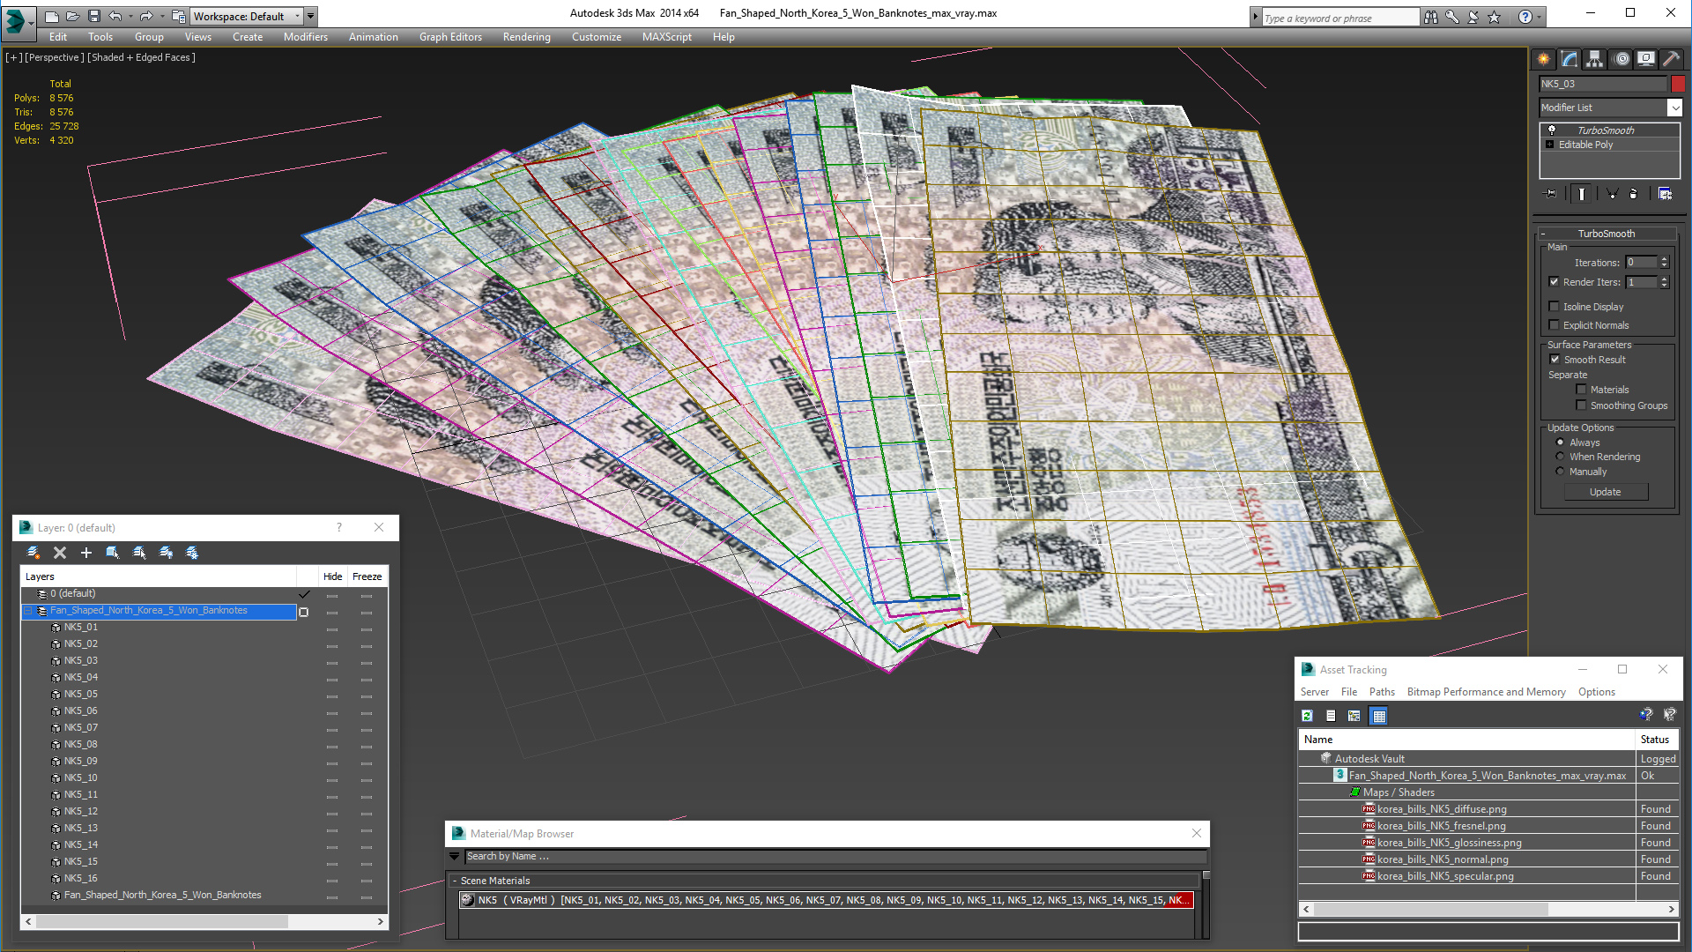
Task: Click the Pin Stack icon
Action: 1551,194
